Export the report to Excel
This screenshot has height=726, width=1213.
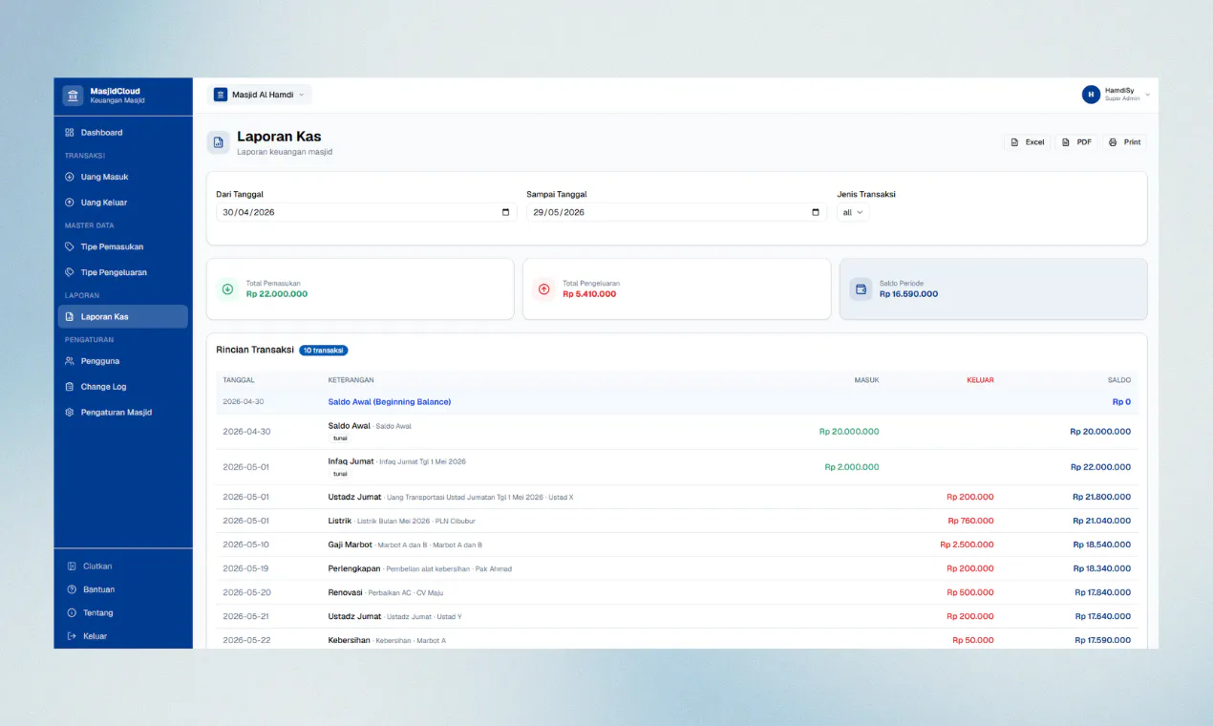[1028, 142]
